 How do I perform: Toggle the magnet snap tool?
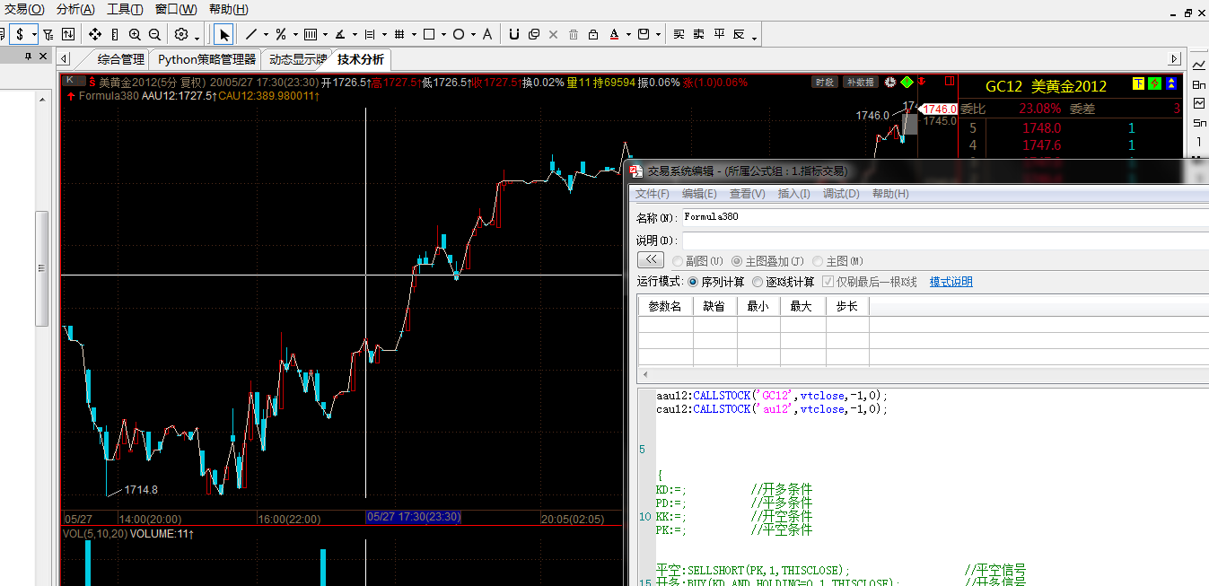point(514,34)
